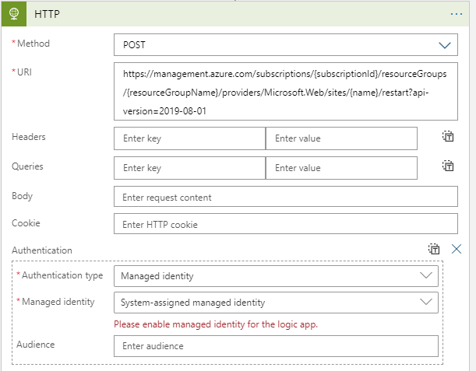Click the Cookie label

pyautogui.click(x=26, y=223)
